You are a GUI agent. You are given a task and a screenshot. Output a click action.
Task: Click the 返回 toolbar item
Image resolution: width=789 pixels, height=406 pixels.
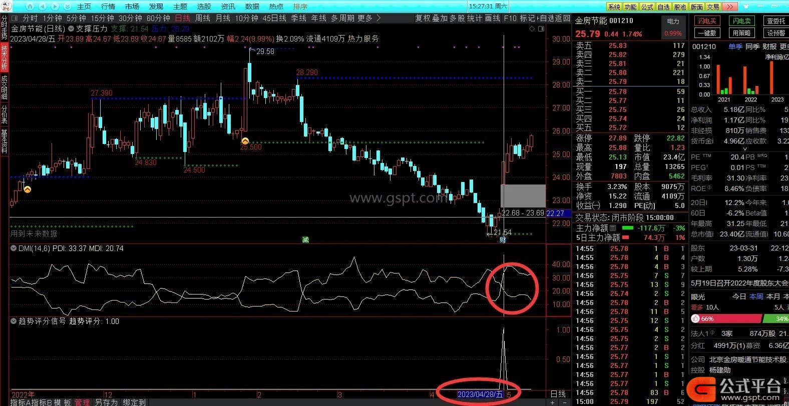[x=563, y=18]
